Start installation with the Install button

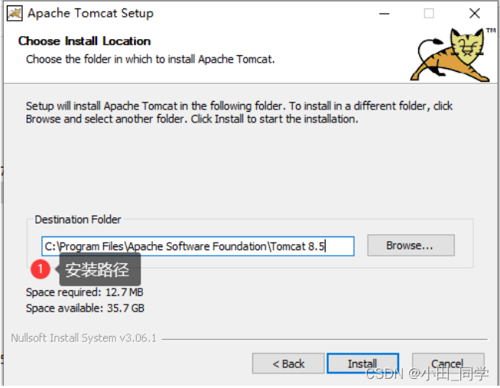[x=362, y=364]
